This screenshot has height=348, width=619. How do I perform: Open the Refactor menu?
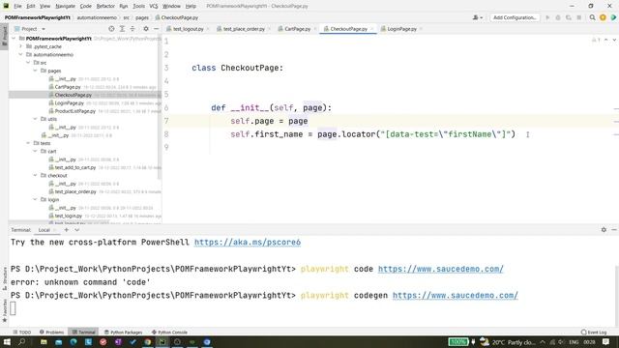pyautogui.click(x=105, y=6)
